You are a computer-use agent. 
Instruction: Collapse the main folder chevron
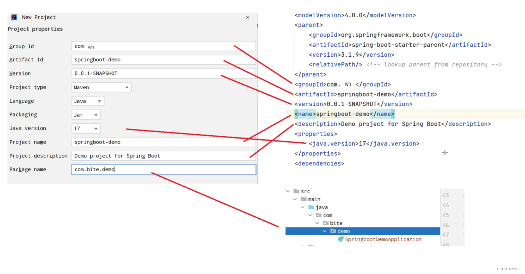point(295,199)
